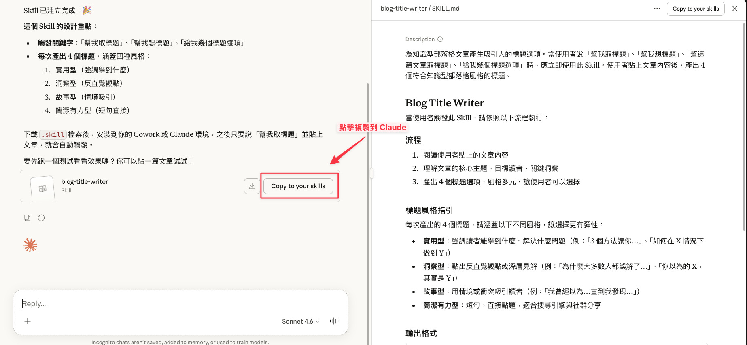This screenshot has height=345, width=747.
Task: Click the Skill 已建立完成 message line
Action: tap(57, 10)
